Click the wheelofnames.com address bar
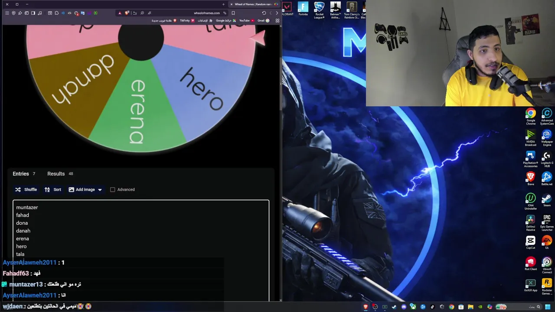Viewport: 555px width, 312px height. [207, 13]
